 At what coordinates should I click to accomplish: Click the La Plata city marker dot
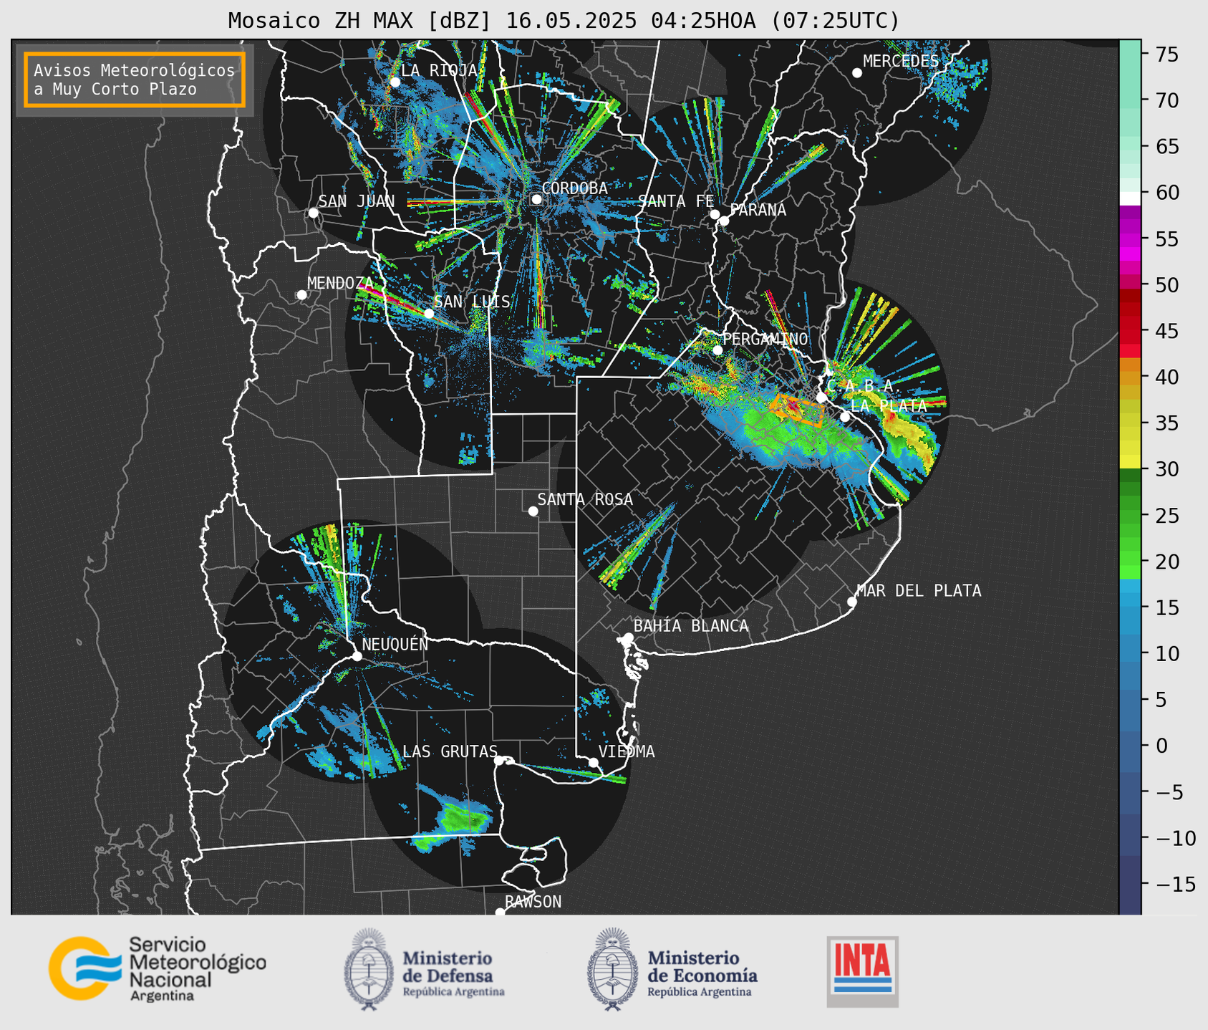[x=845, y=416]
